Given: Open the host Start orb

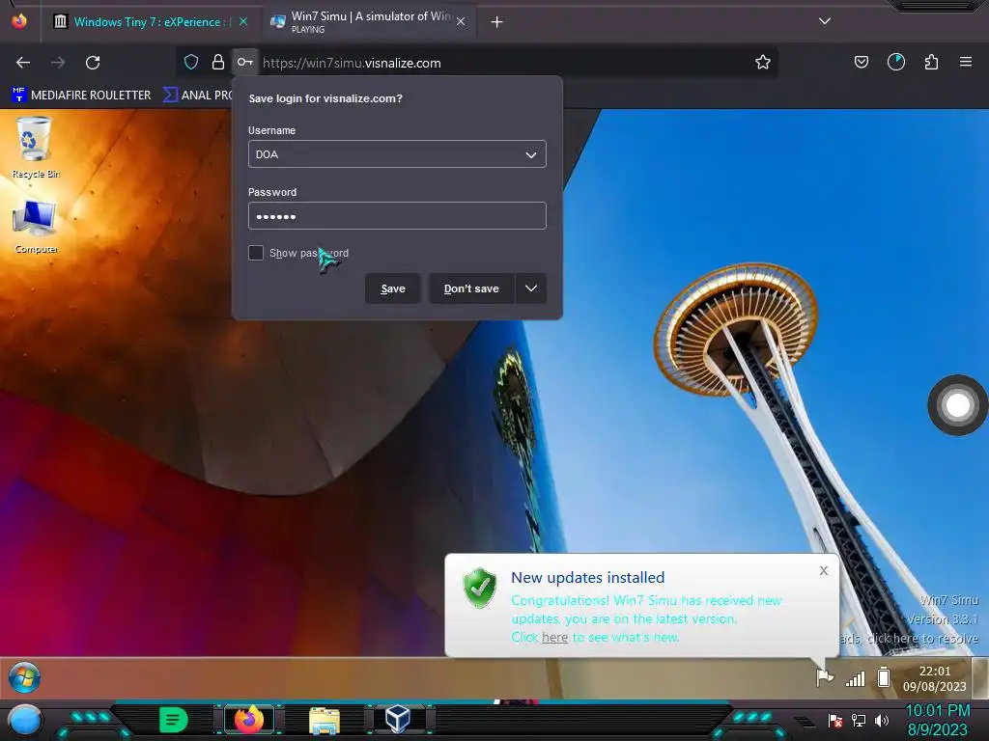Looking at the screenshot, I should [x=24, y=720].
